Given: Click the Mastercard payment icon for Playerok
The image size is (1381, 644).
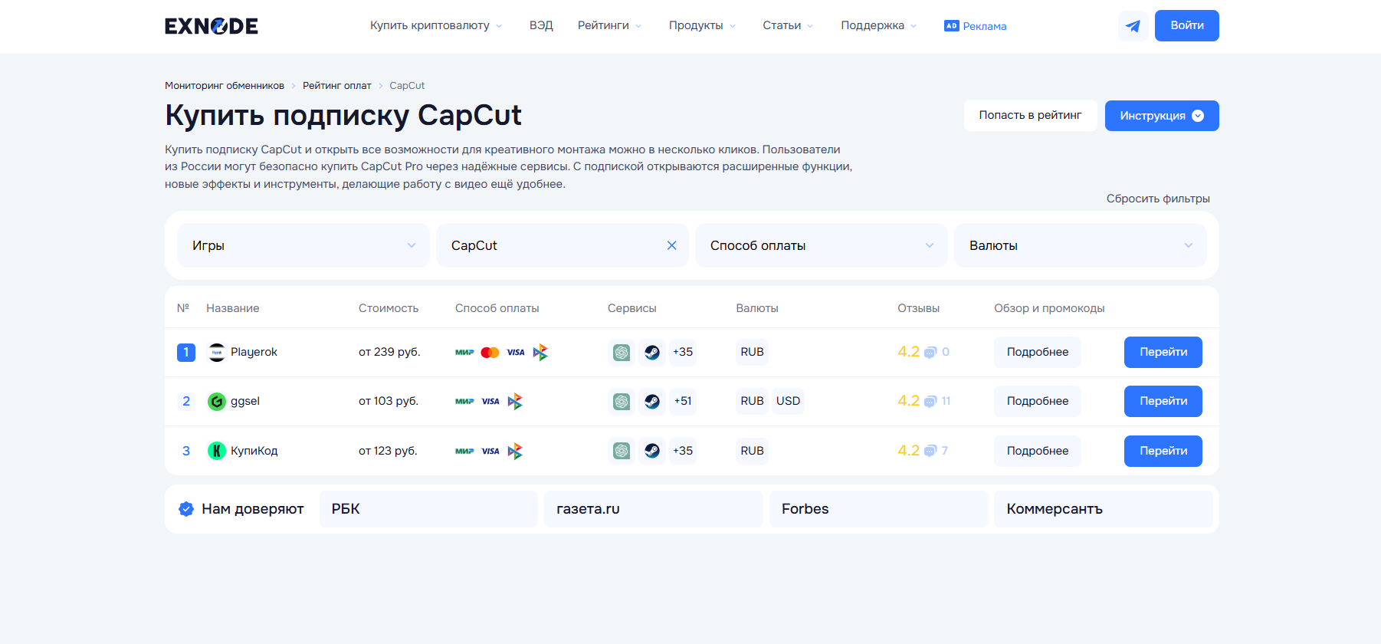Looking at the screenshot, I should [490, 352].
